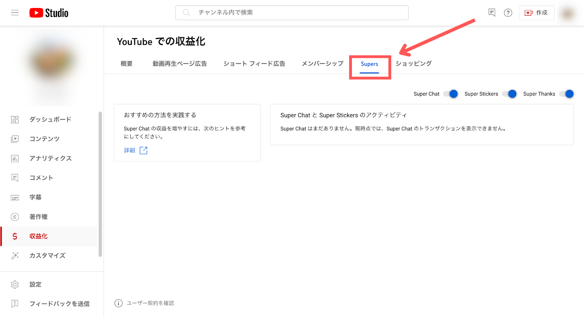Open the account avatar menu

pyautogui.click(x=568, y=13)
